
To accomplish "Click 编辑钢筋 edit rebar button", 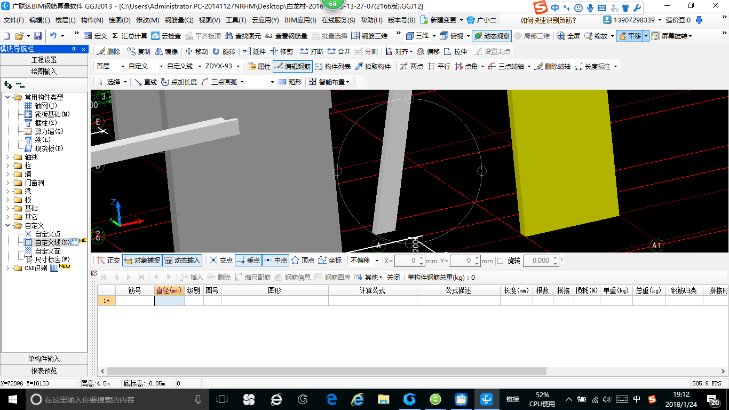I will (292, 66).
